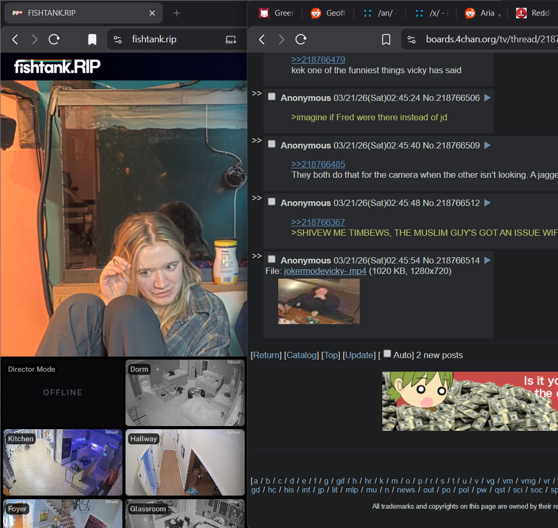558x528 pixels.
Task: Hide post 218766512 with >> marker
Action: [x=257, y=198]
